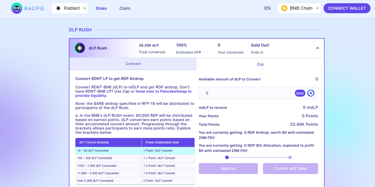Click the RADPIE brand name text

(34, 8)
